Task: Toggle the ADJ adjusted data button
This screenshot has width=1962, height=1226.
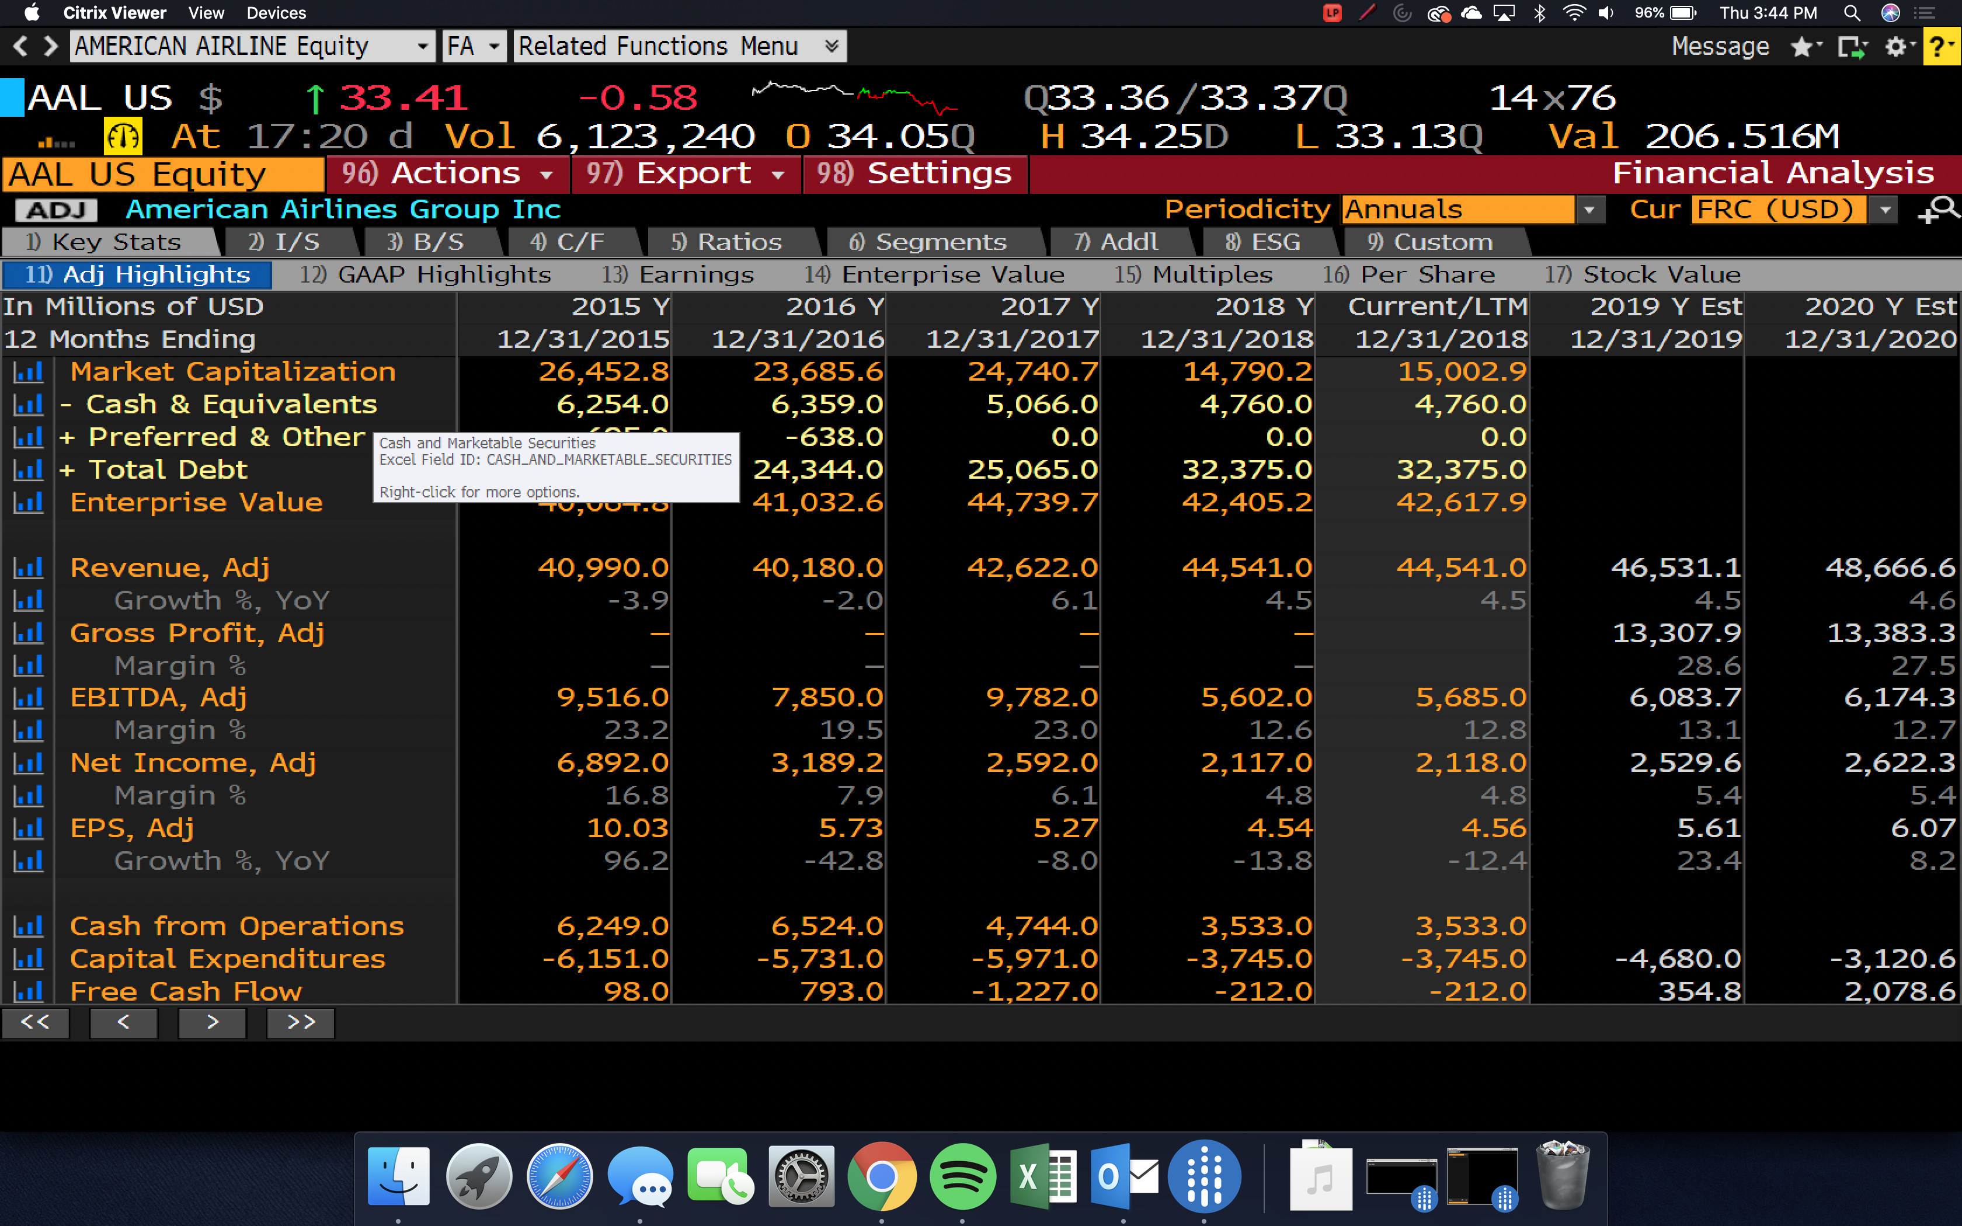Action: click(x=56, y=210)
